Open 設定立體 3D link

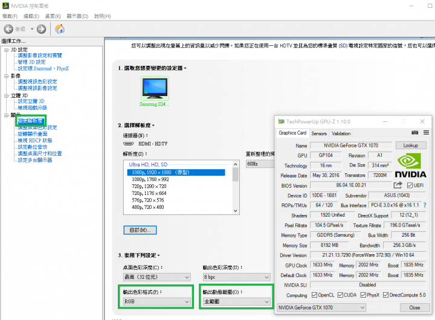(31, 101)
